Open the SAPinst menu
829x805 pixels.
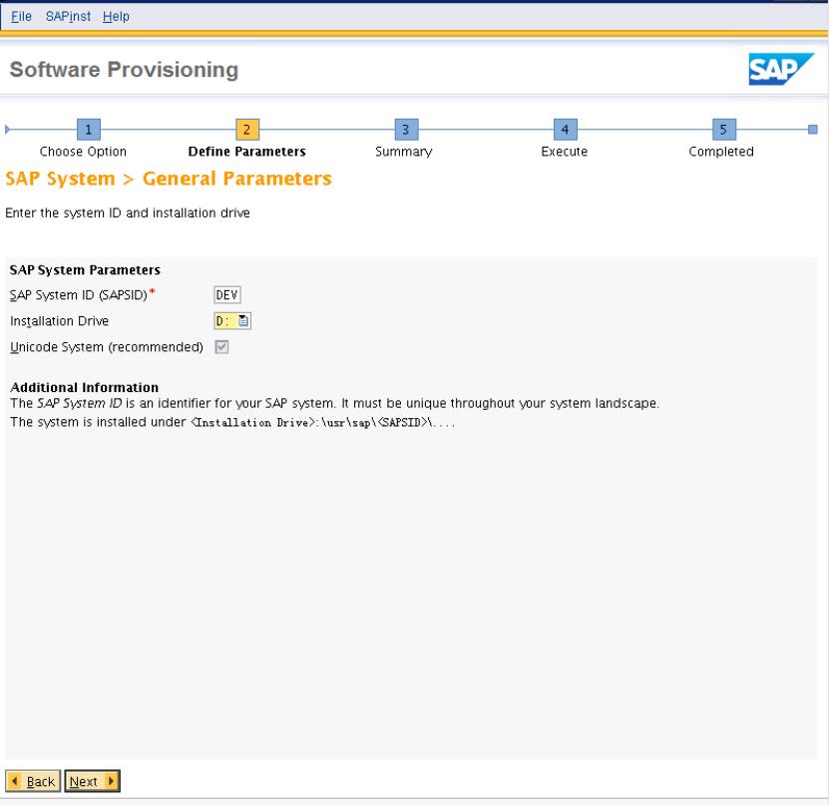(68, 16)
